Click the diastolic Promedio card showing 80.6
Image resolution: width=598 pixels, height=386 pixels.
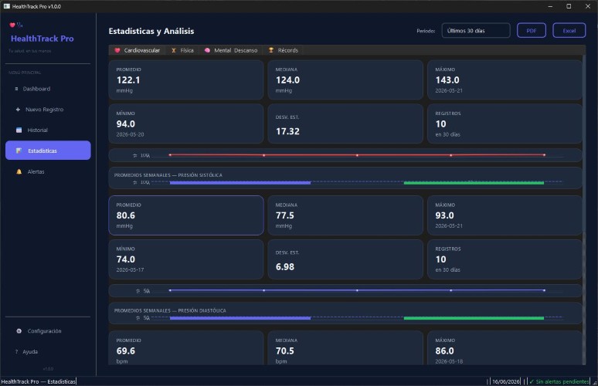pyautogui.click(x=186, y=215)
